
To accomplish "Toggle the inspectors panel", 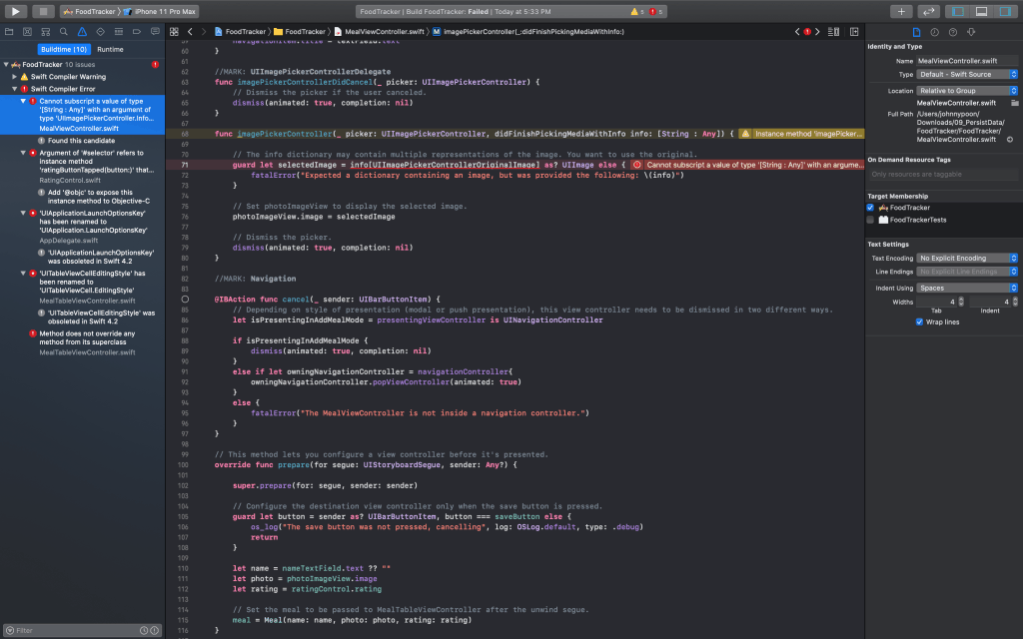I will [1005, 11].
